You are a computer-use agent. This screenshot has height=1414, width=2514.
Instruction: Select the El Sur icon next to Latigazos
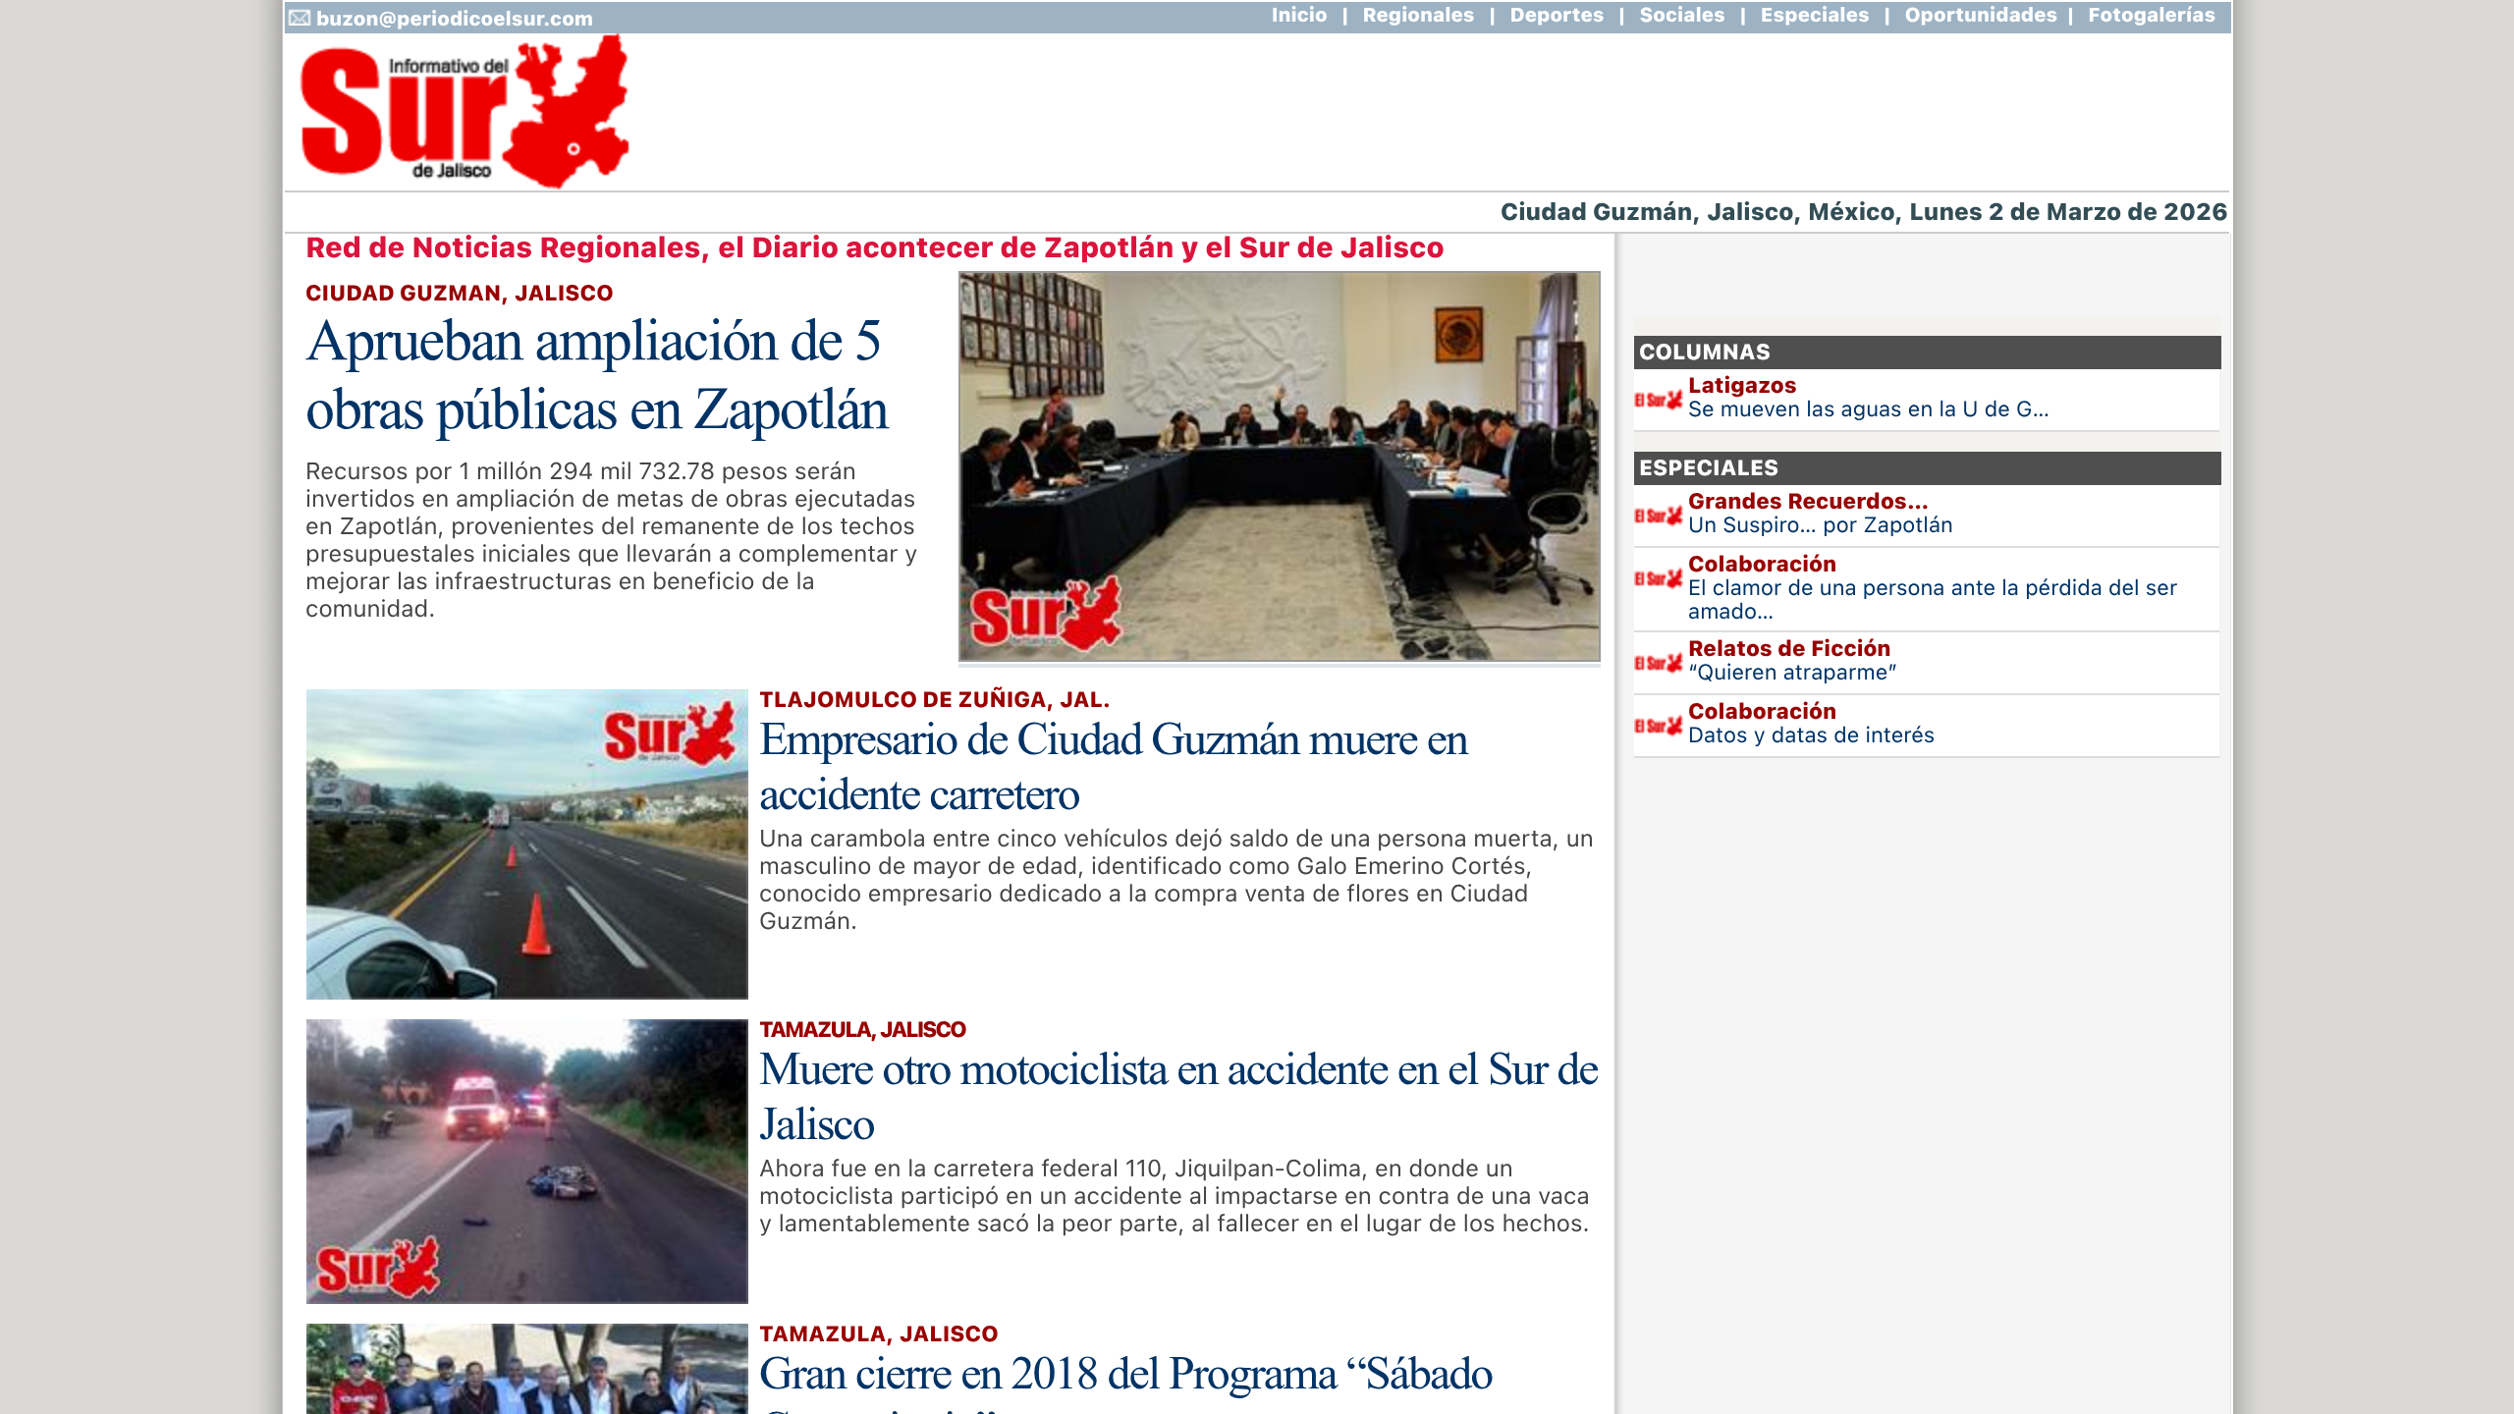[1658, 398]
